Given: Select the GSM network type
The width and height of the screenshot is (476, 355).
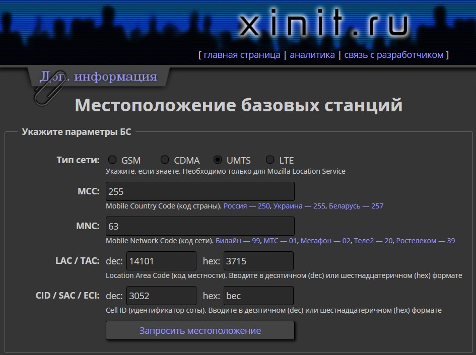Looking at the screenshot, I should point(112,160).
